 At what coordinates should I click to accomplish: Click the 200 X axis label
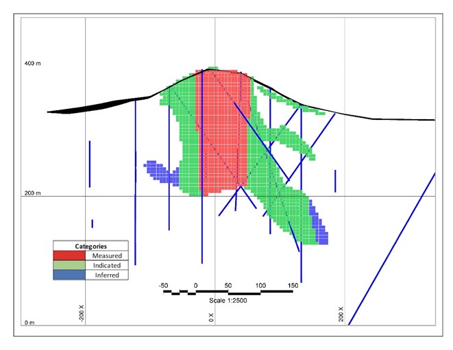(341, 314)
